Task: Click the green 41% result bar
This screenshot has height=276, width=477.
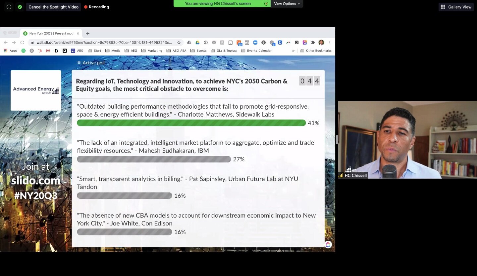Action: pyautogui.click(x=191, y=123)
